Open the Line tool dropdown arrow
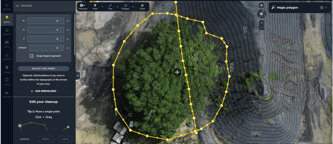This screenshot has height=144, width=333. pos(118,7)
